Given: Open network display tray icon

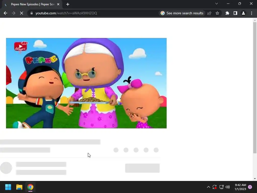Looking at the screenshot, I should pos(221,187).
